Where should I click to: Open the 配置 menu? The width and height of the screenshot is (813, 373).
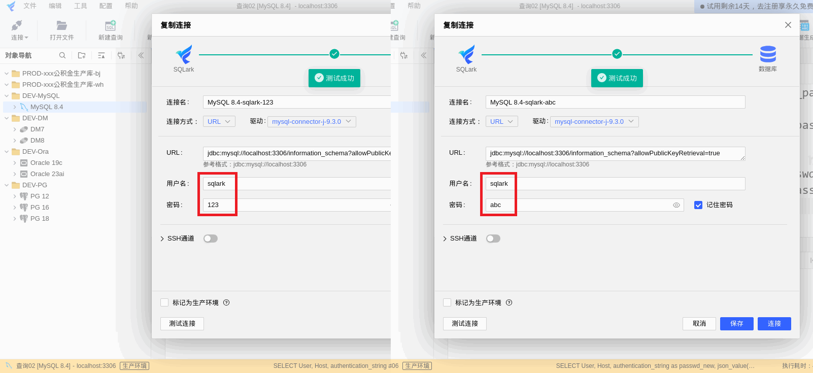(x=106, y=6)
